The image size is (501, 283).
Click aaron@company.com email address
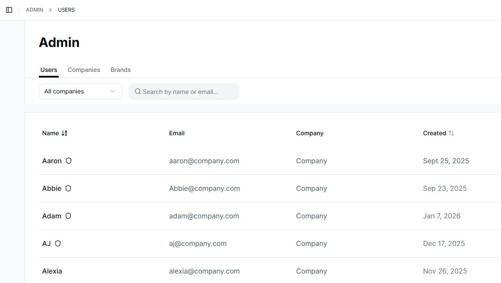[x=204, y=161]
